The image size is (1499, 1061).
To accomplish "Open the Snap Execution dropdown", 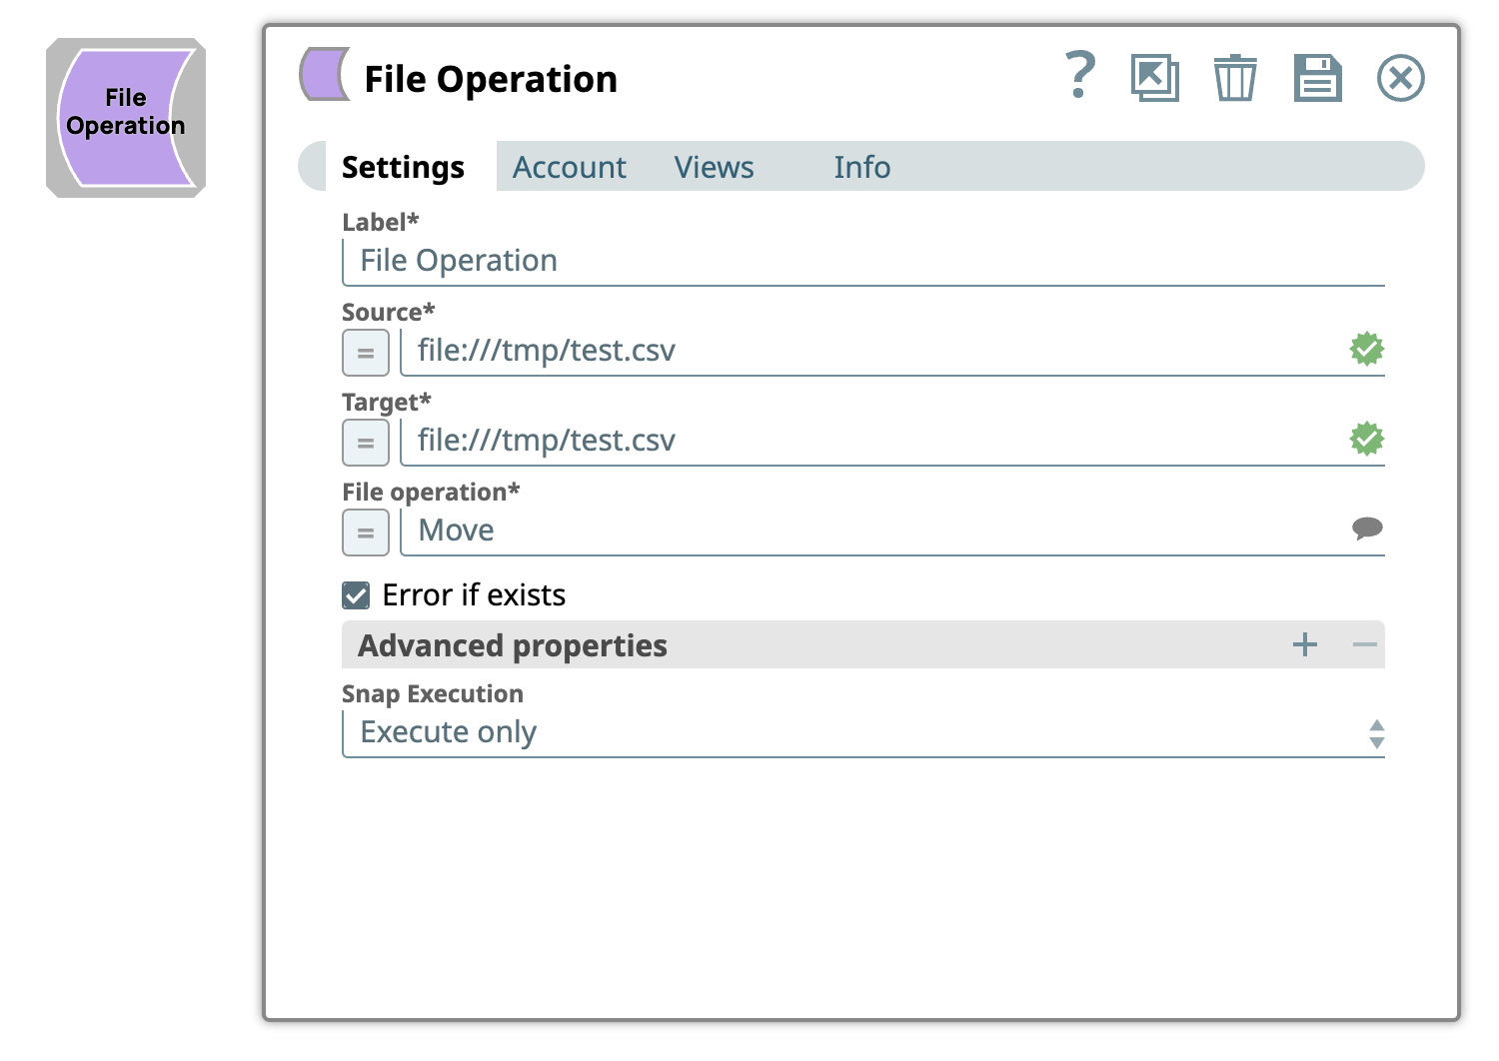I will (x=863, y=733).
